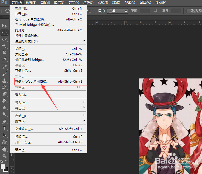Select the Crop tool
The height and width of the screenshot is (174, 202).
[x=4, y=53]
